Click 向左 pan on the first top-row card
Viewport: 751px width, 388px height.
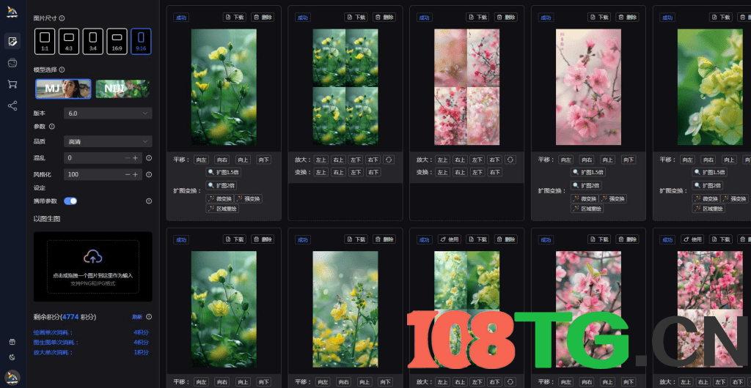tap(201, 160)
